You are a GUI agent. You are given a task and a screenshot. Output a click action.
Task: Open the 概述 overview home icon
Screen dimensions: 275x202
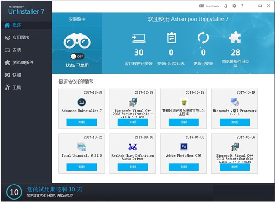7,25
